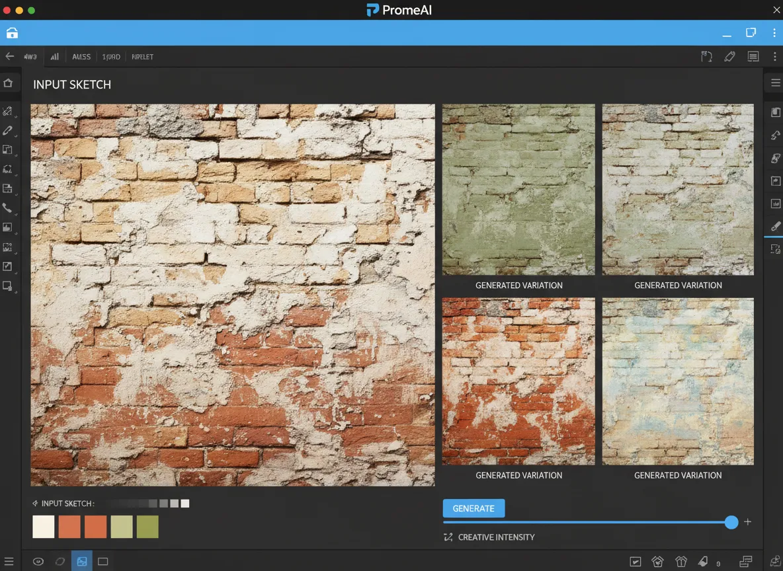The image size is (783, 571).
Task: Click the home icon in left sidebar
Action: click(x=8, y=83)
